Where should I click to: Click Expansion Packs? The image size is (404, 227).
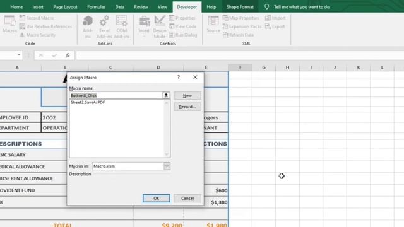tap(242, 26)
